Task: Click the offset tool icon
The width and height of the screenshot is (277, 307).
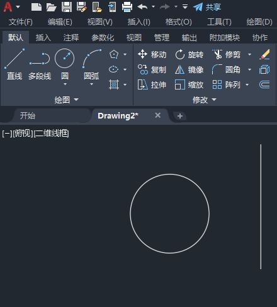Action: coord(264,84)
